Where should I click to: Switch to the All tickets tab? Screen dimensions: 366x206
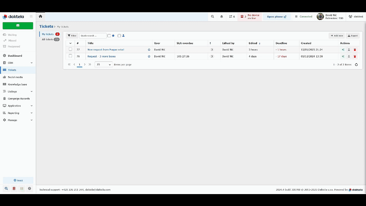point(48,39)
